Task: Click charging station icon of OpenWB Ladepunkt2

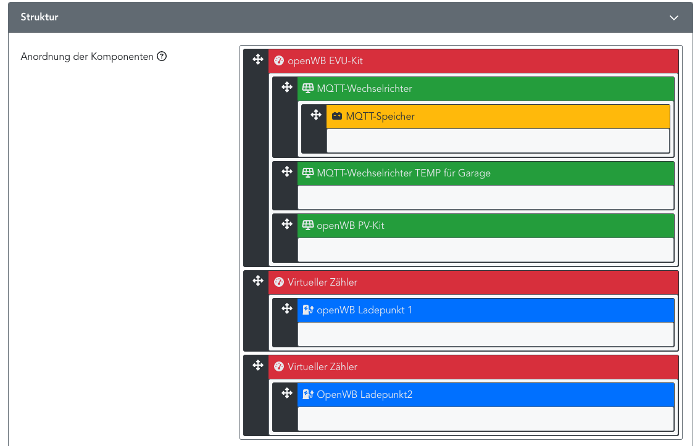Action: pyautogui.click(x=308, y=395)
